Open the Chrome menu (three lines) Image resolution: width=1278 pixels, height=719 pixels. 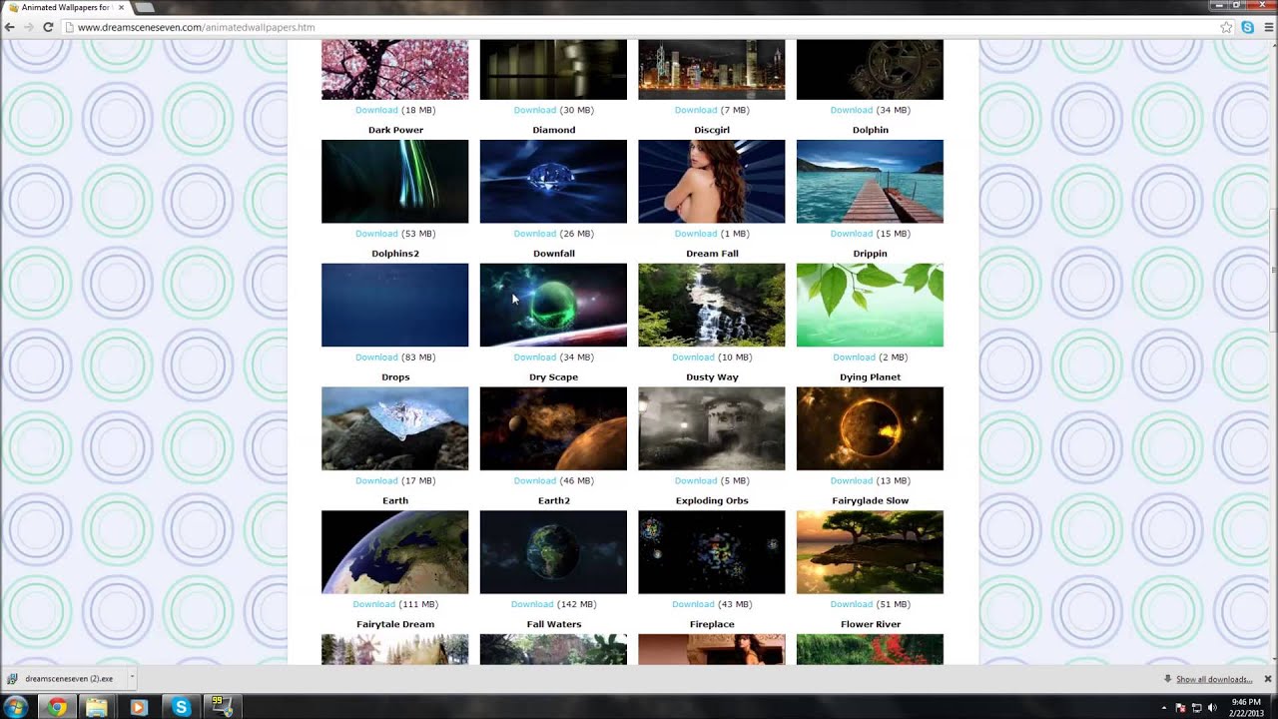click(1267, 27)
